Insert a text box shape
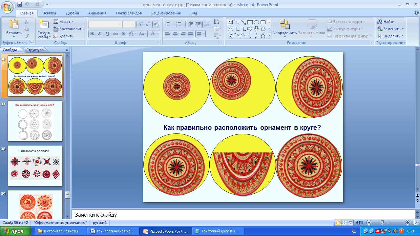This screenshot has height=236, width=420. coord(230,22)
